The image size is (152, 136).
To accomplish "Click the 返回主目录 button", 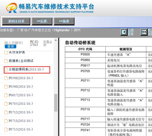I will [16, 21].
